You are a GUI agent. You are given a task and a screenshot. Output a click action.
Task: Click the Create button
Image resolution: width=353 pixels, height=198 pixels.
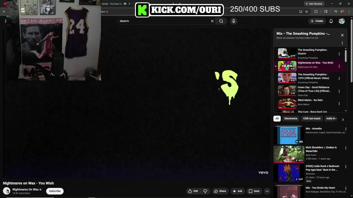point(317,21)
